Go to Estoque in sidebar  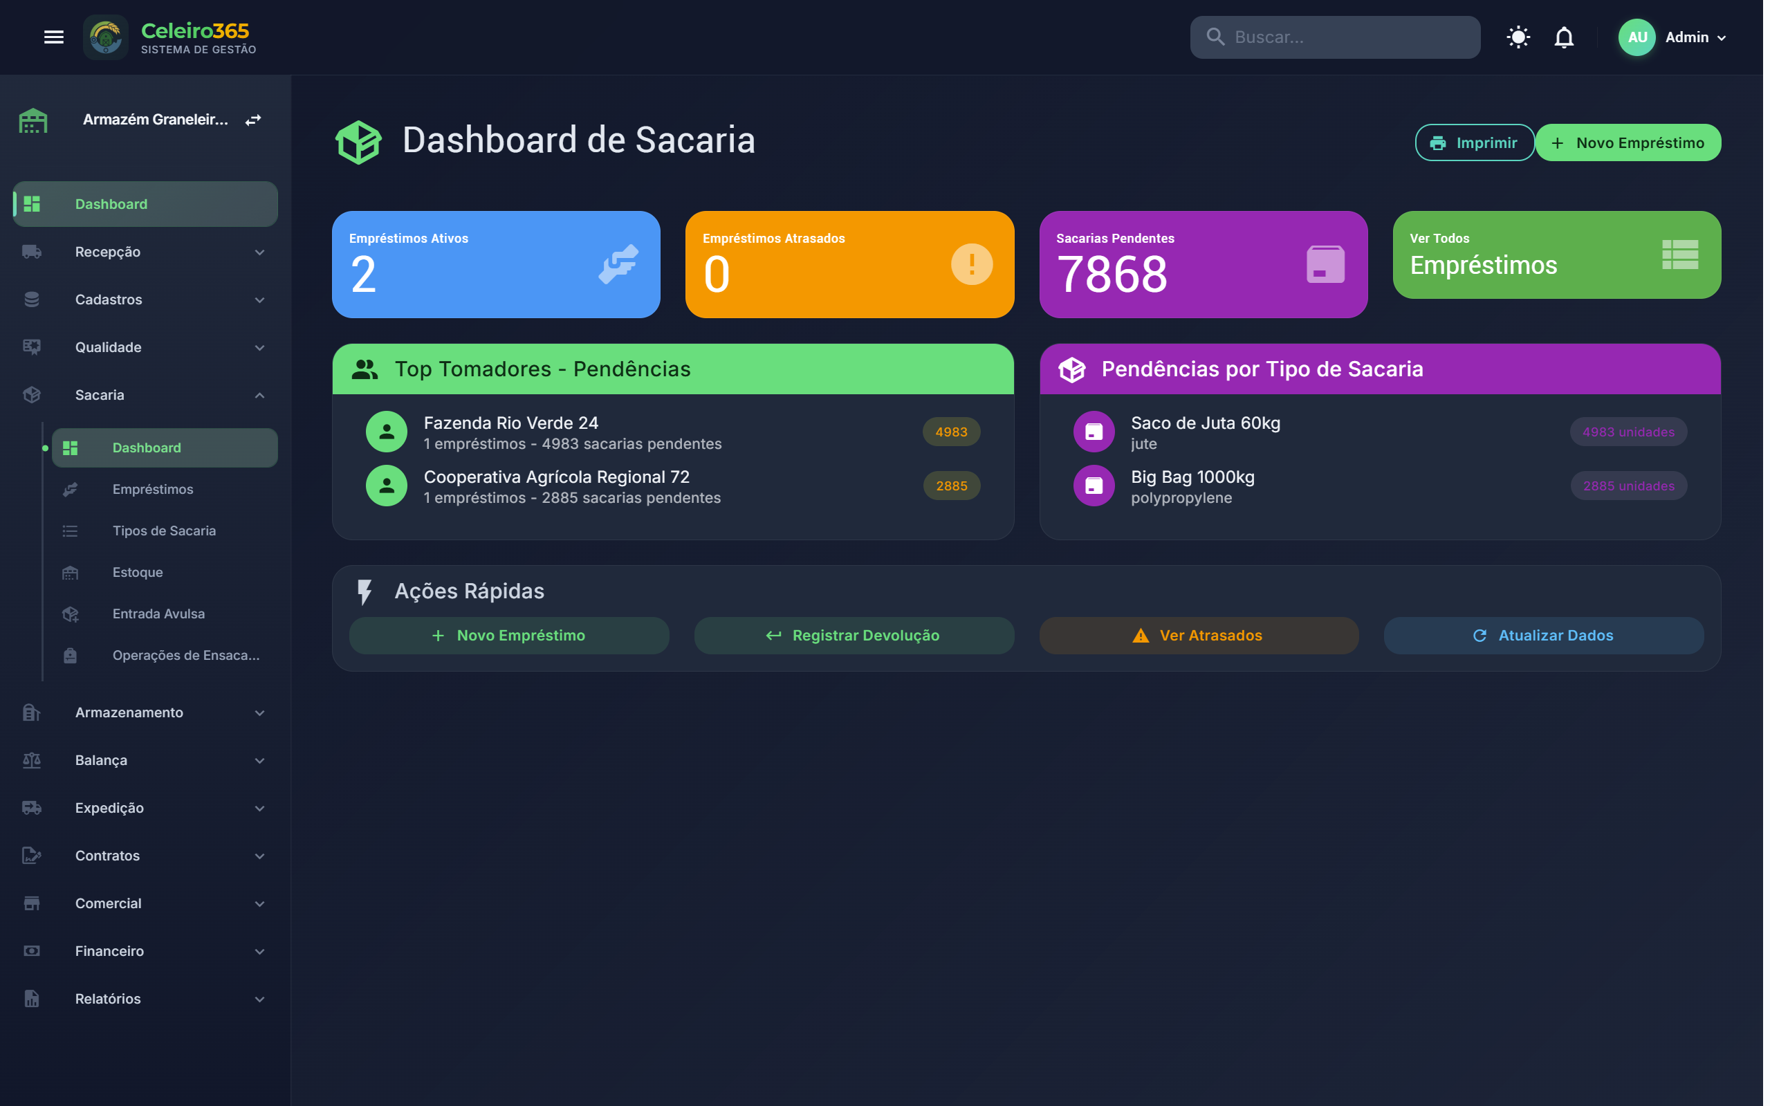pos(138,573)
